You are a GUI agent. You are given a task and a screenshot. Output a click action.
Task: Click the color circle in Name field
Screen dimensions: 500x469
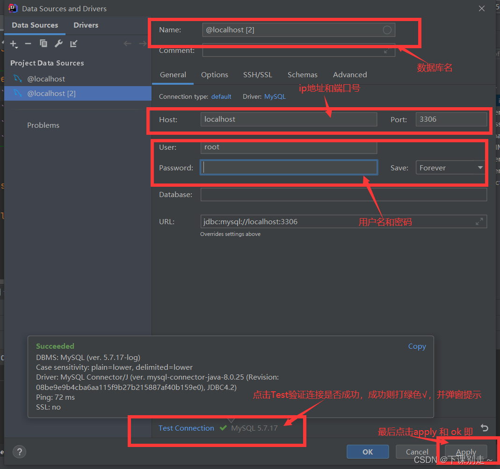pyautogui.click(x=387, y=30)
